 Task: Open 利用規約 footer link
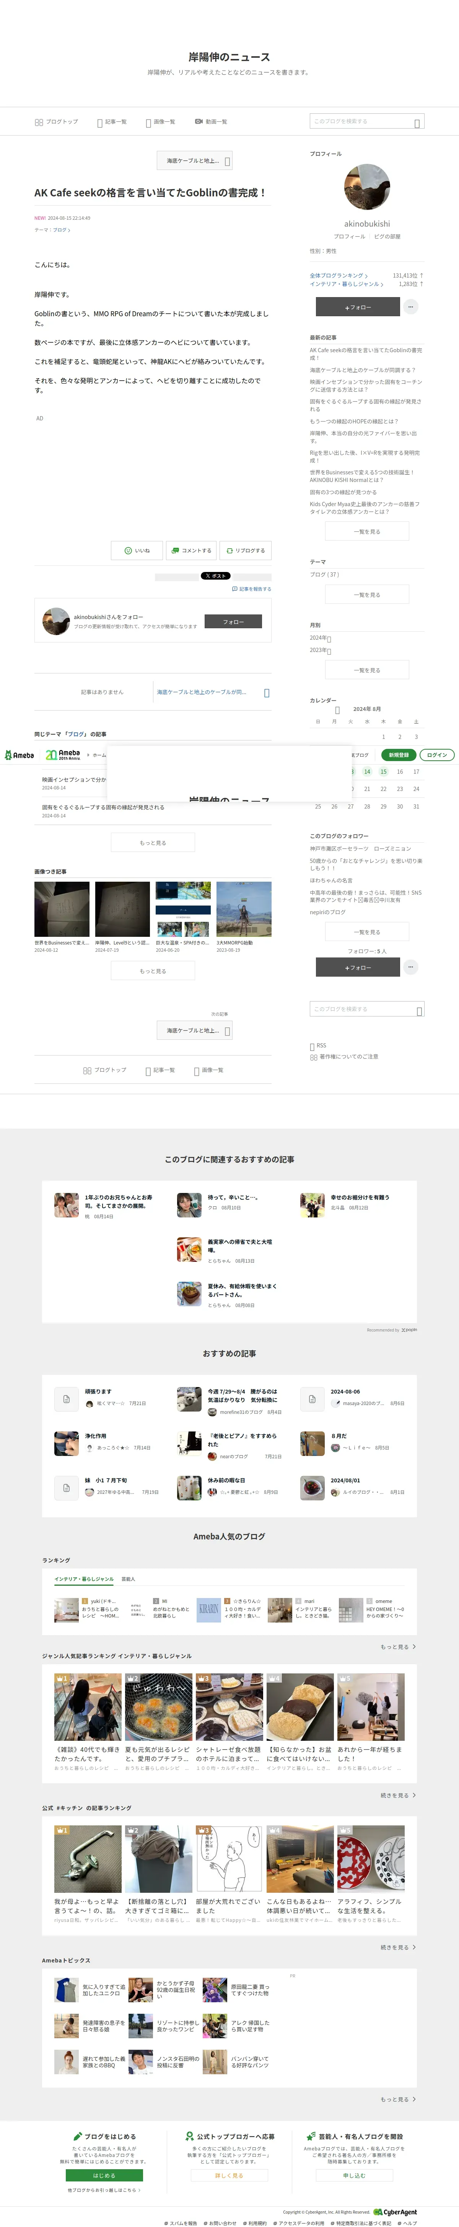255,2223
